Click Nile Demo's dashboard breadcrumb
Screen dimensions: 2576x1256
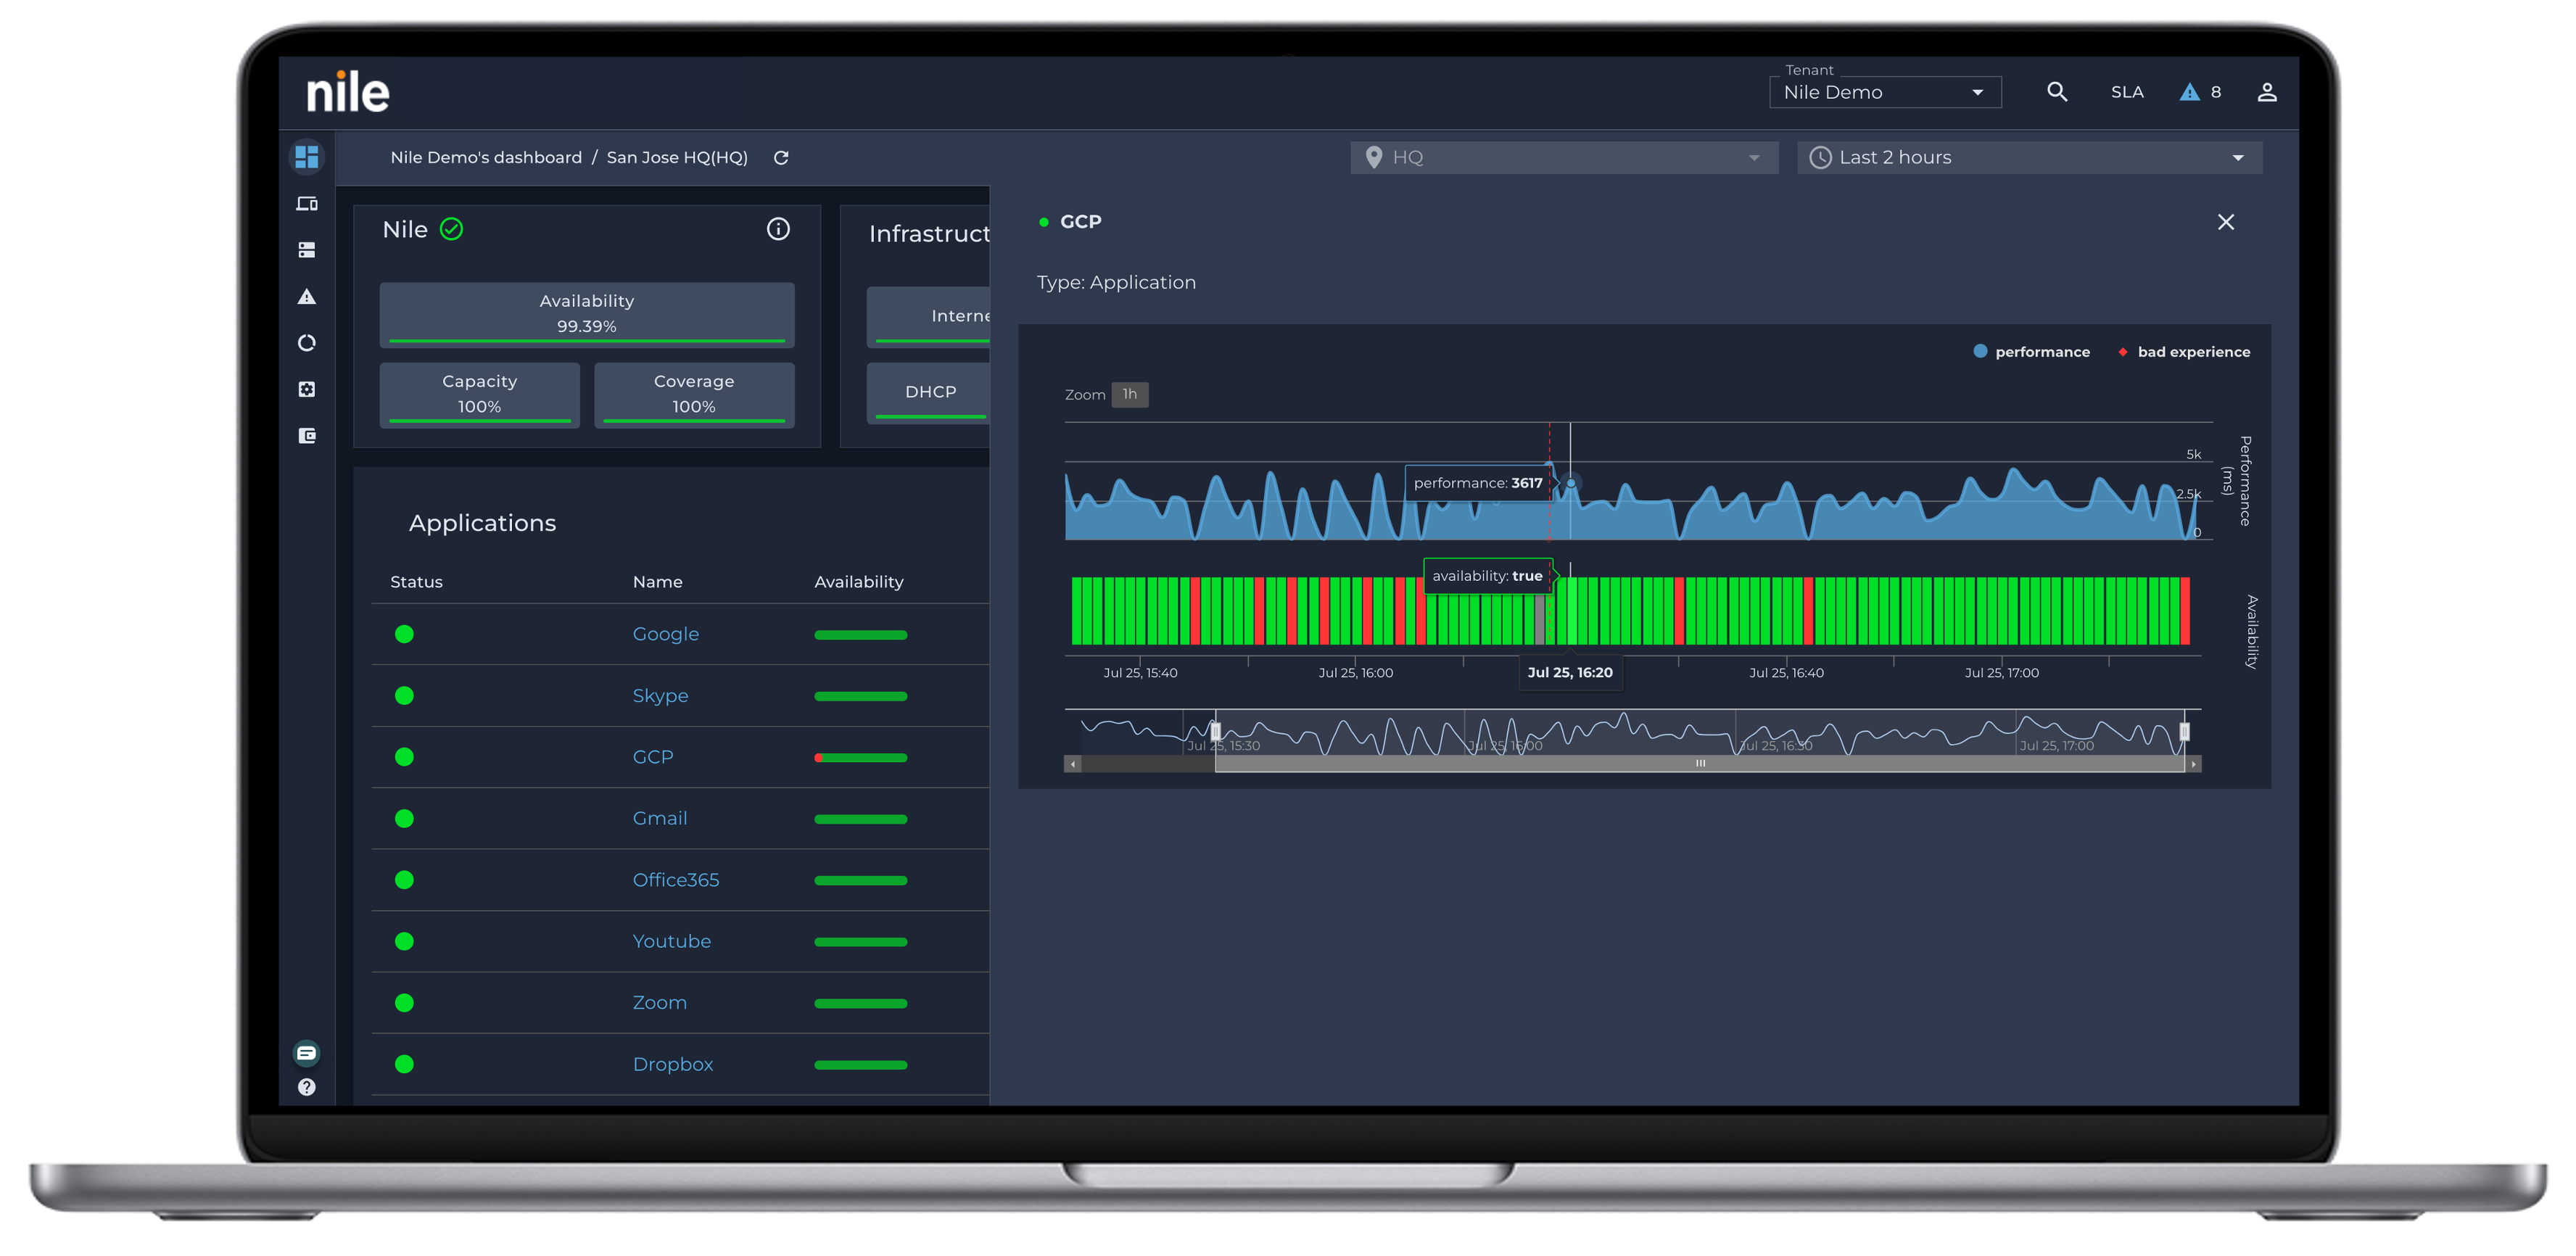tap(486, 158)
